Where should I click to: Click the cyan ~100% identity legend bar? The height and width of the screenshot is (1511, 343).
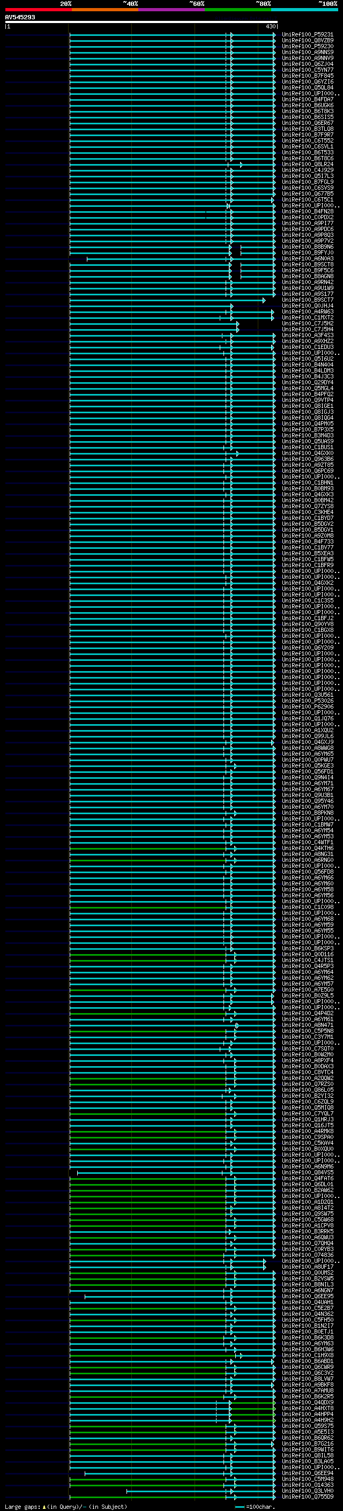pos(304,10)
